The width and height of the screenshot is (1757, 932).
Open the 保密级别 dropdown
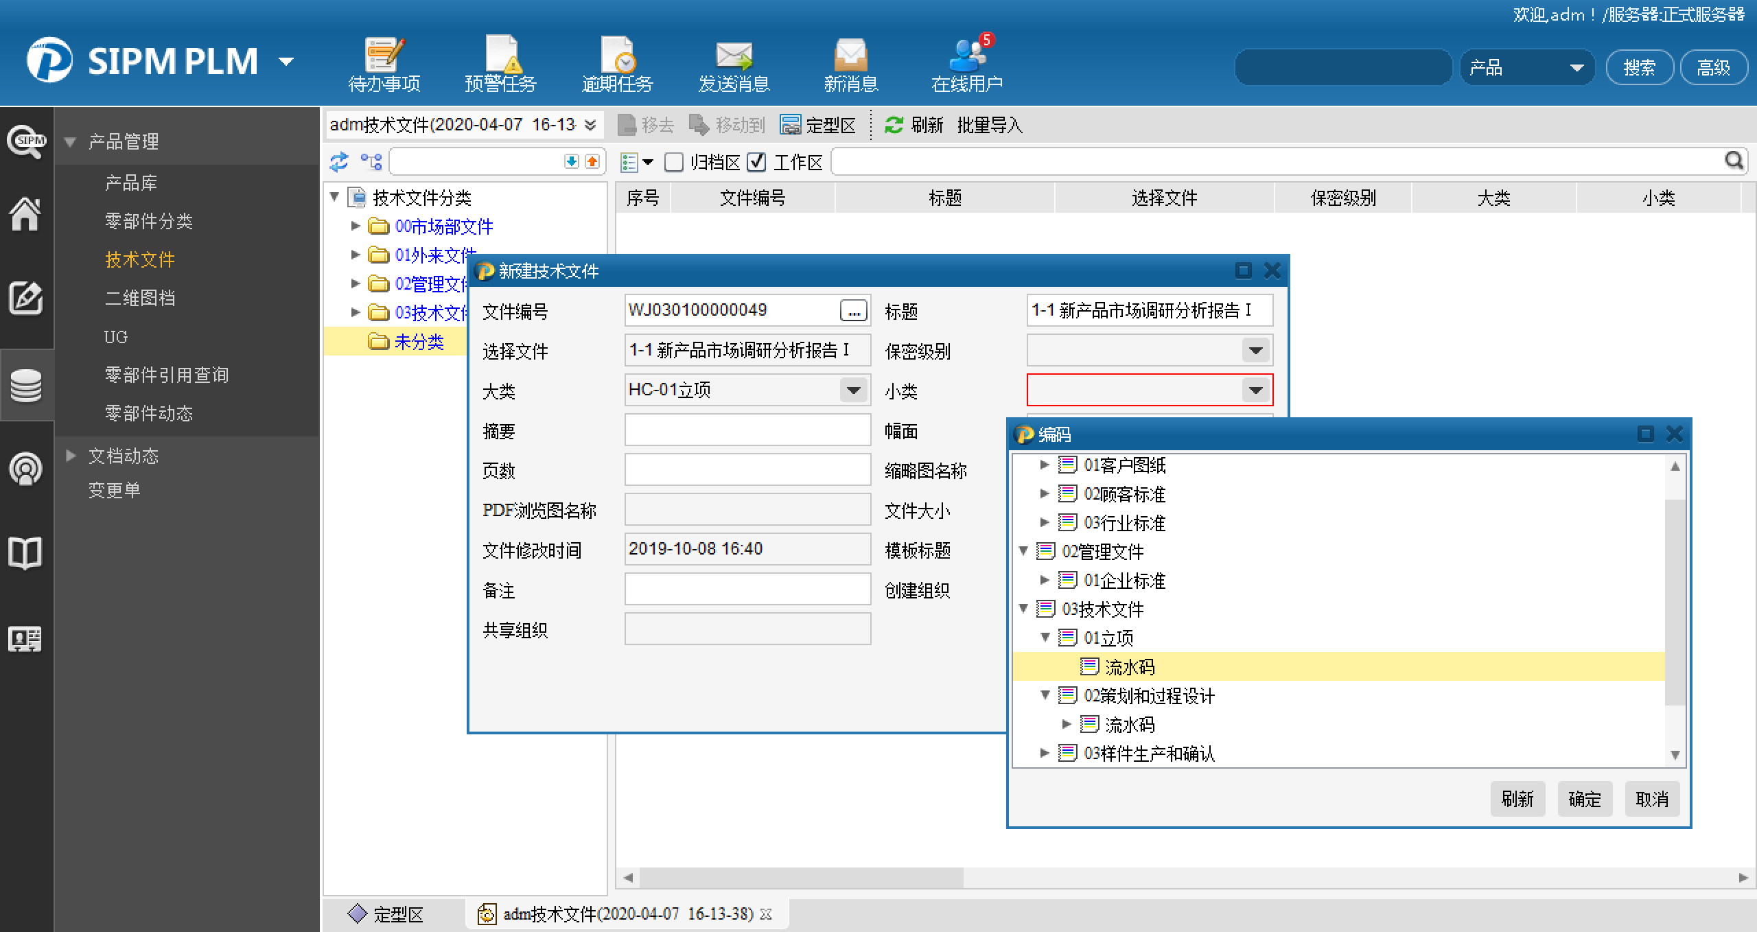[1255, 351]
